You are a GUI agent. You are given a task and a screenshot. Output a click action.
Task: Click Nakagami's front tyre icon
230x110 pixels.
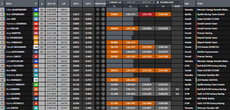[x=98, y=47]
